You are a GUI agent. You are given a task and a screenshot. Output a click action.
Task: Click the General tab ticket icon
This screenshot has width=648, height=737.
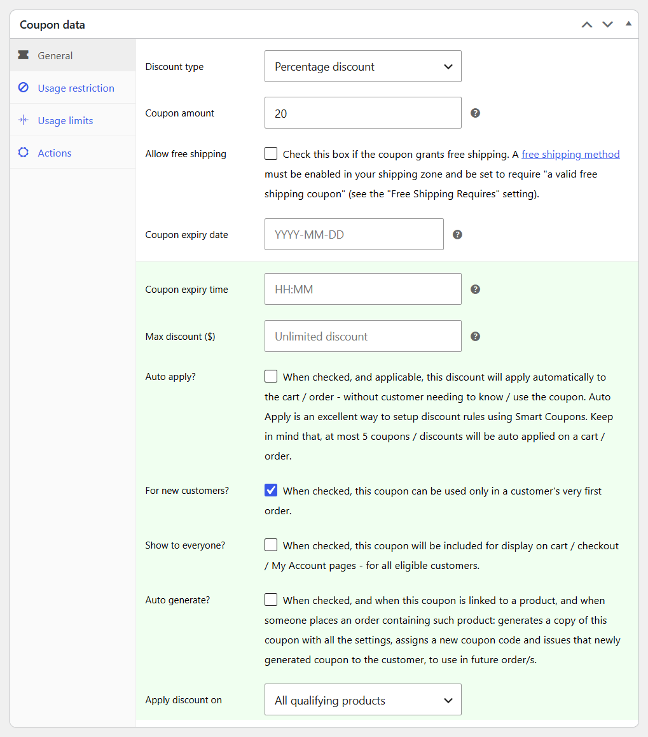tap(24, 55)
